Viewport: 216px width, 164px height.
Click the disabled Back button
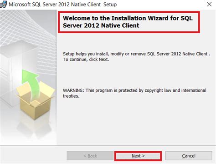coord(90,156)
